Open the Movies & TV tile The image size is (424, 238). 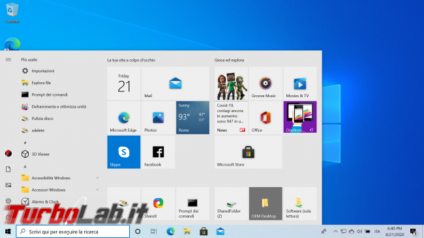[x=300, y=83]
